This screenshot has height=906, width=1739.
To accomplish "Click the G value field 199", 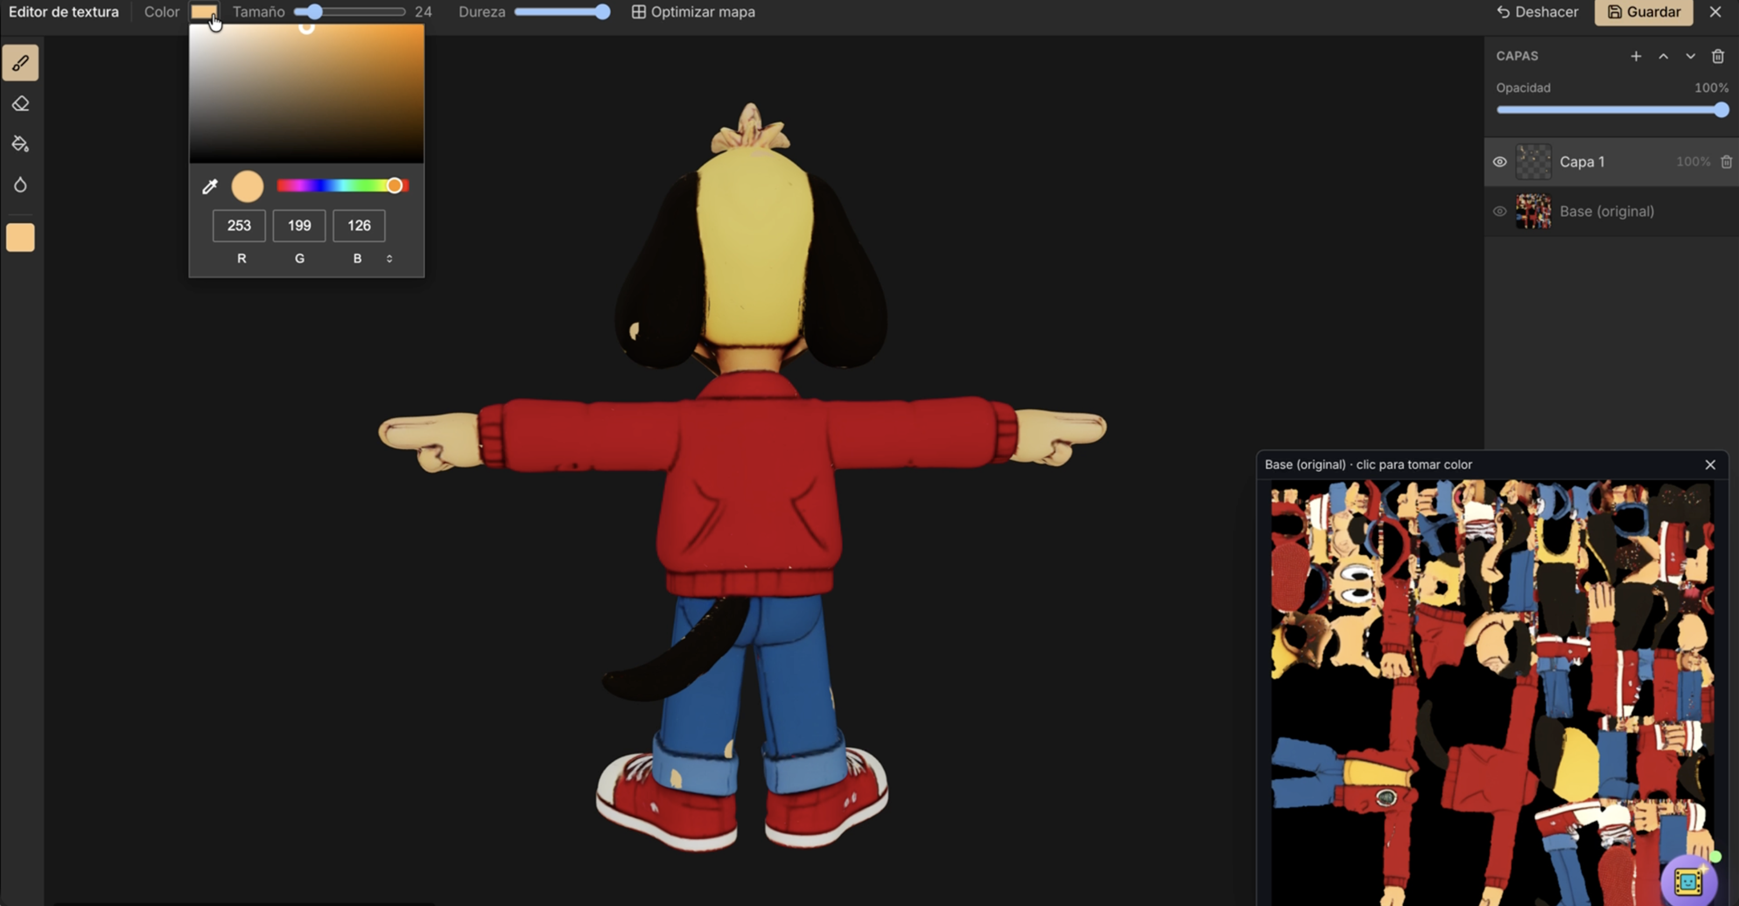I will (299, 225).
